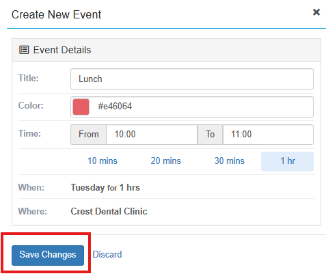
Task: Click the Lunch title input field
Action: point(192,79)
